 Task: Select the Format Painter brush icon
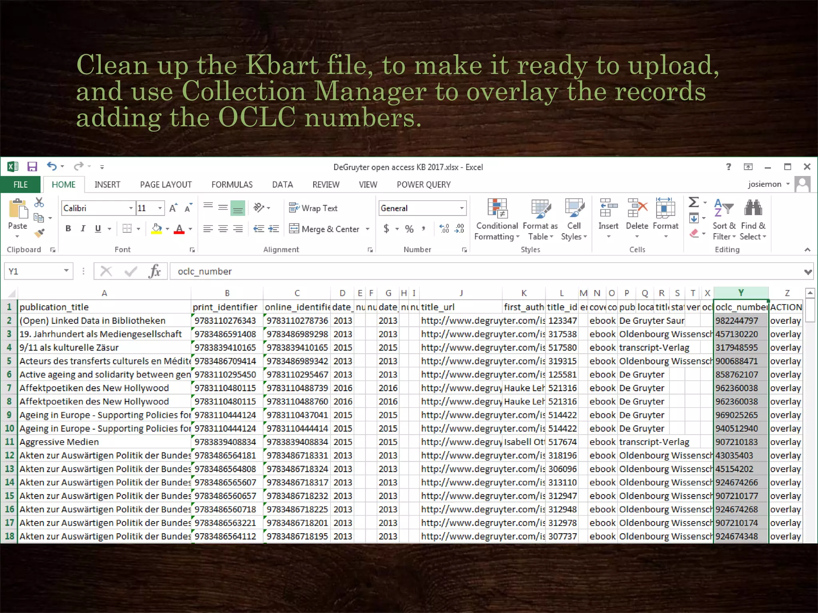pyautogui.click(x=39, y=233)
